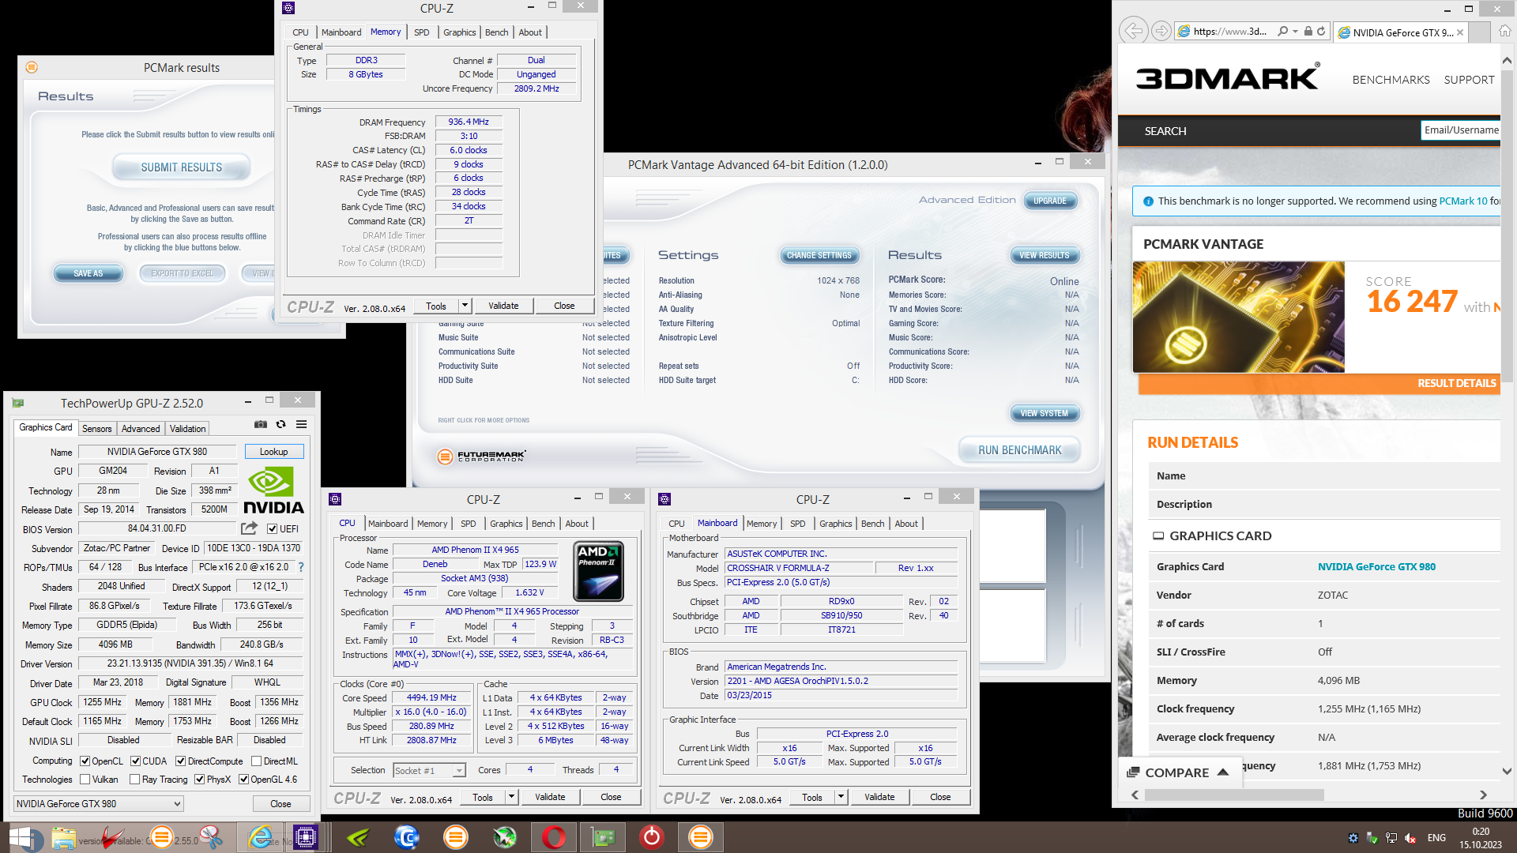Open File Explorer from the taskbar
The width and height of the screenshot is (1517, 853).
(x=63, y=837)
